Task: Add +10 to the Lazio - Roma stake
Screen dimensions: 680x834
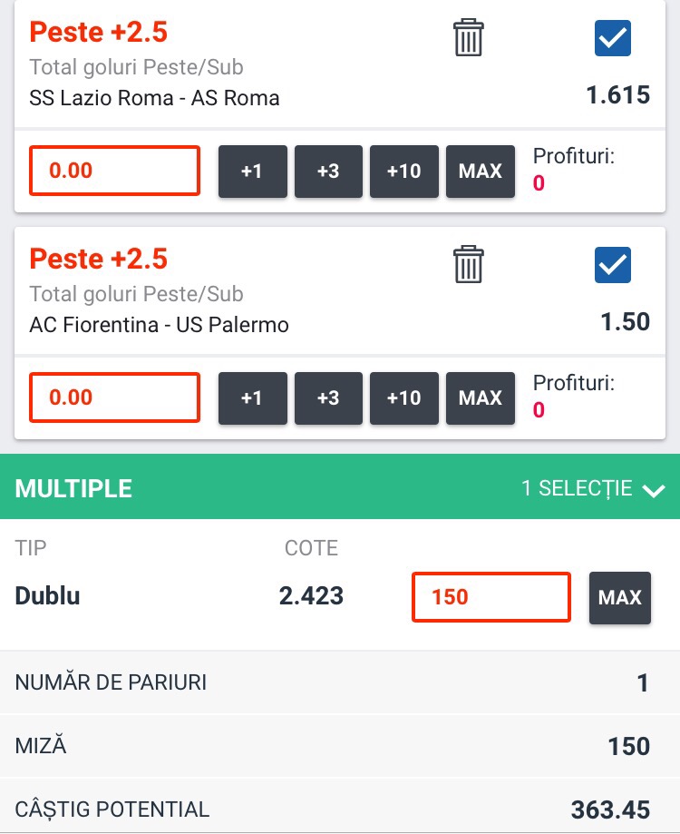Action: [x=404, y=172]
